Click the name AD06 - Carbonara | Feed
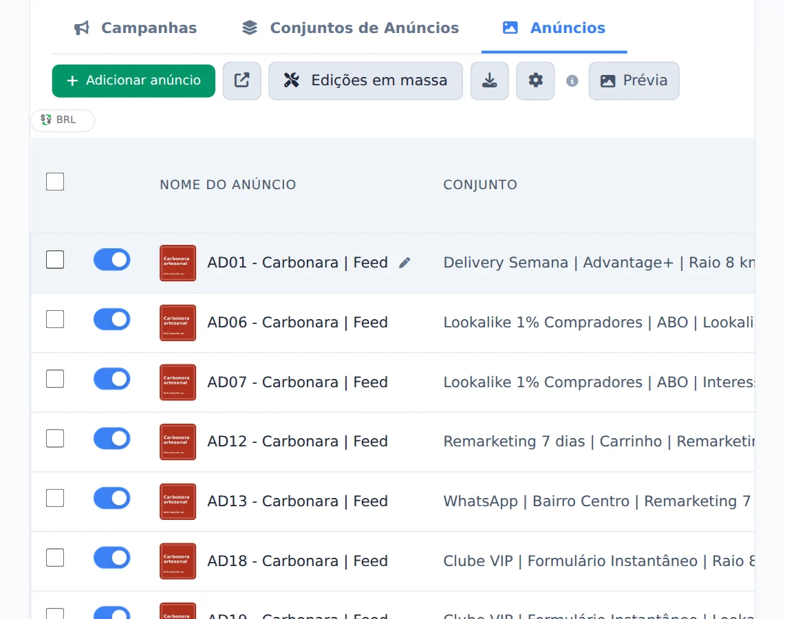This screenshot has width=785, height=619. click(x=297, y=323)
